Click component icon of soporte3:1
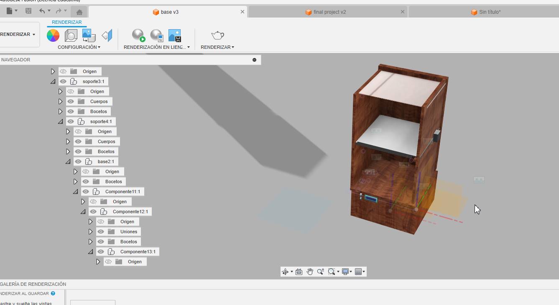The width and height of the screenshot is (559, 305). pyautogui.click(x=74, y=81)
